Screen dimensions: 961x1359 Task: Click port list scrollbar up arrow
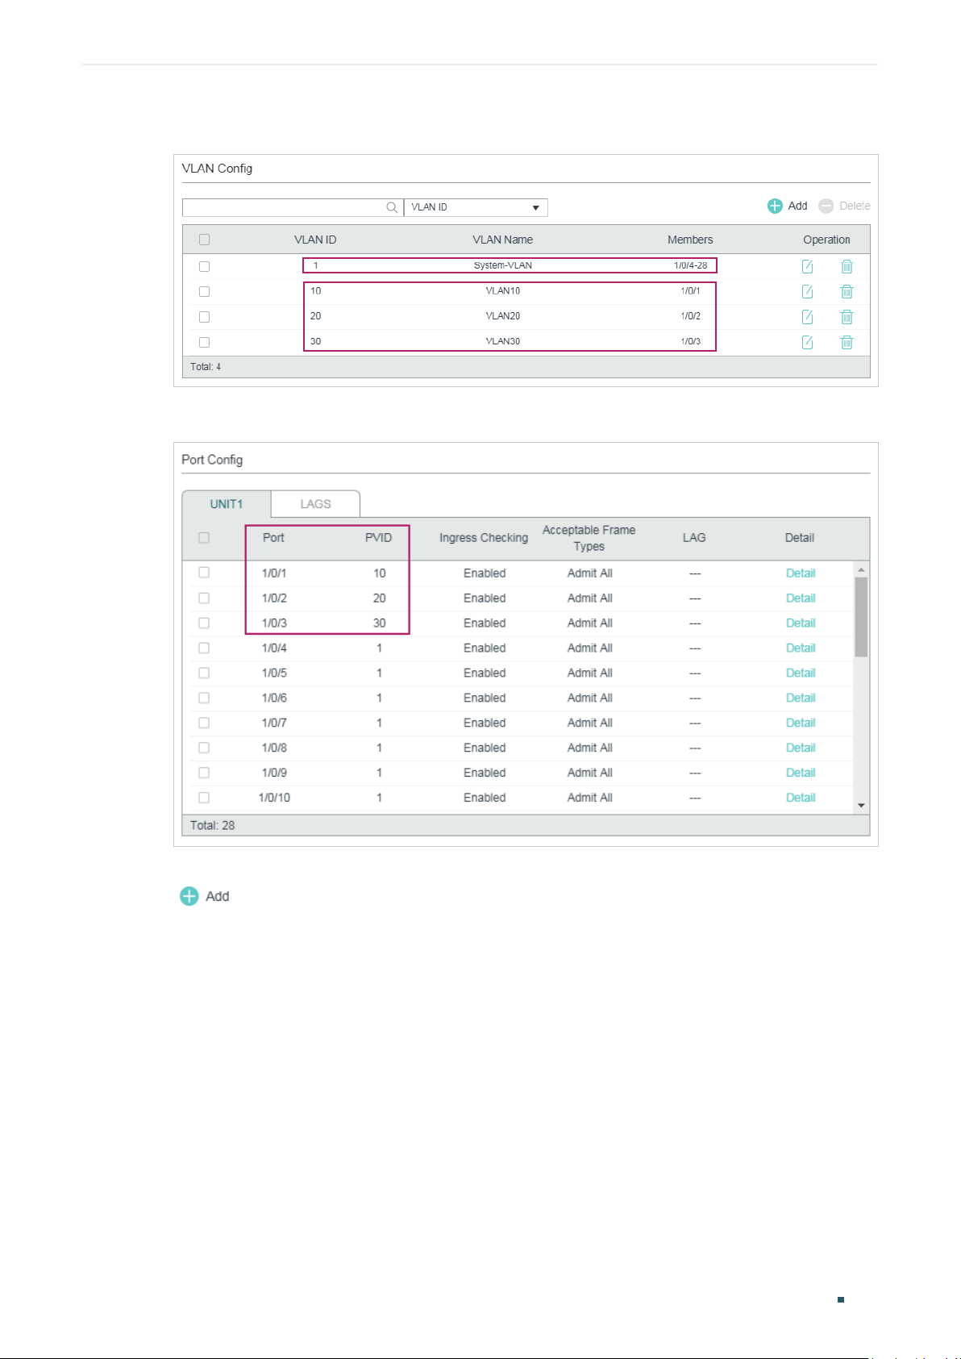tap(861, 569)
